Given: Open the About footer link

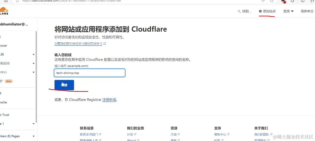Looking at the screenshot, I should click(x=131, y=140).
